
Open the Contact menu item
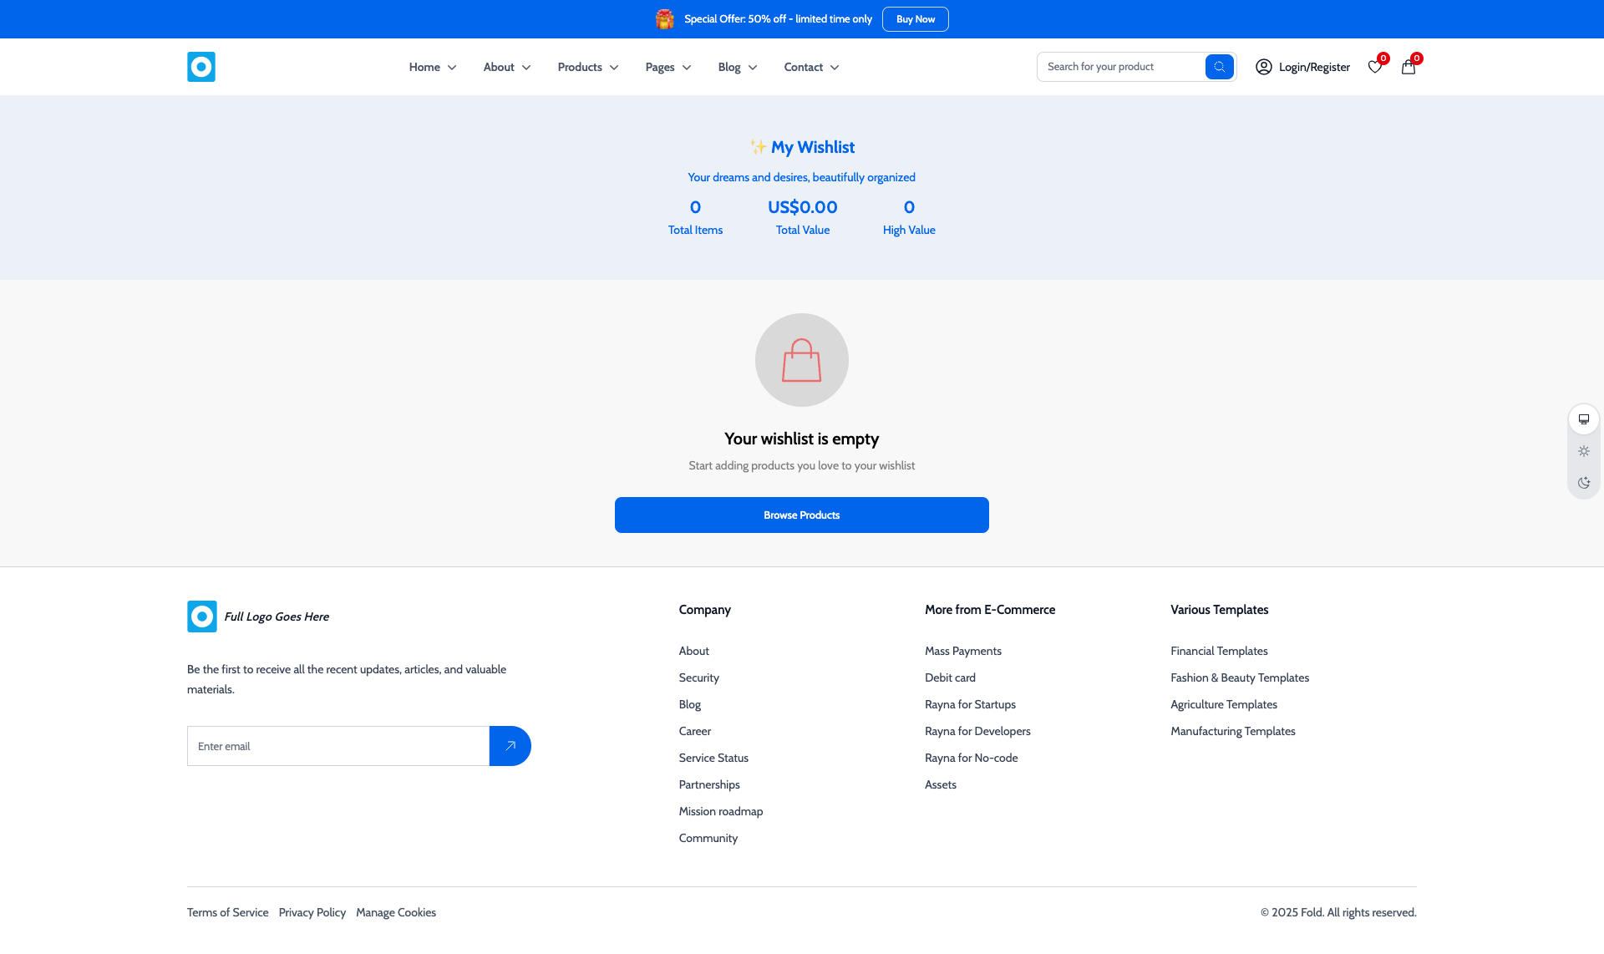[x=810, y=67]
